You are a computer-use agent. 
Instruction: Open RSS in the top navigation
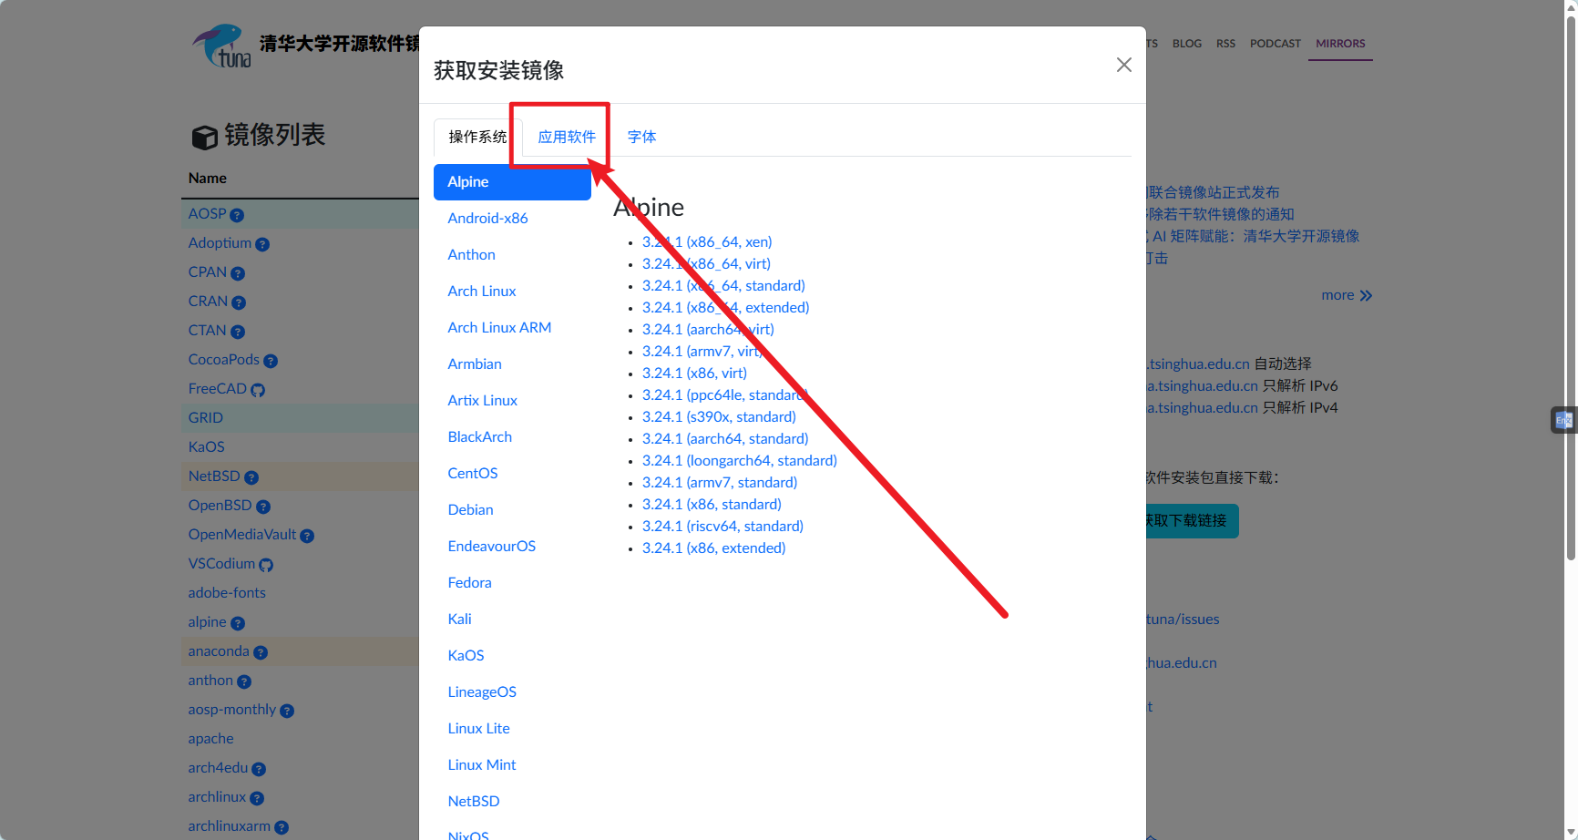[x=1226, y=44]
